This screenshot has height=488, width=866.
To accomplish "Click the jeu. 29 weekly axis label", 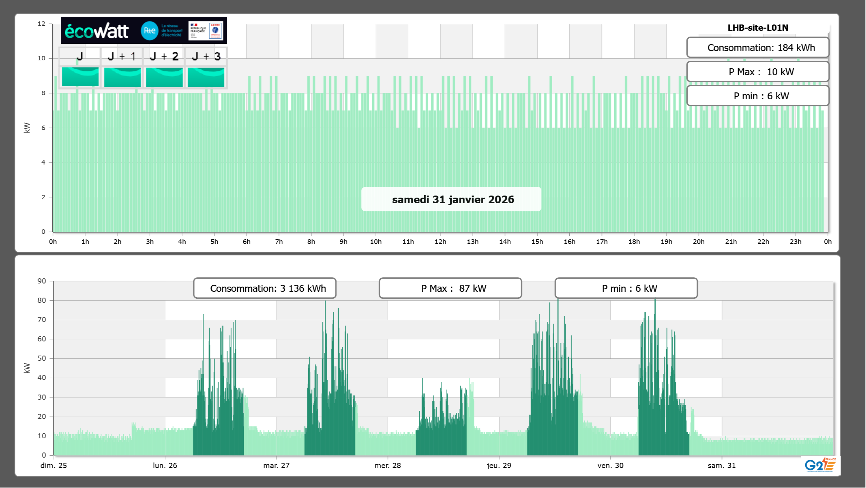I will [x=499, y=466].
